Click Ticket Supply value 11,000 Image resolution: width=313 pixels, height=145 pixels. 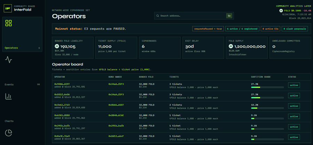(105, 46)
